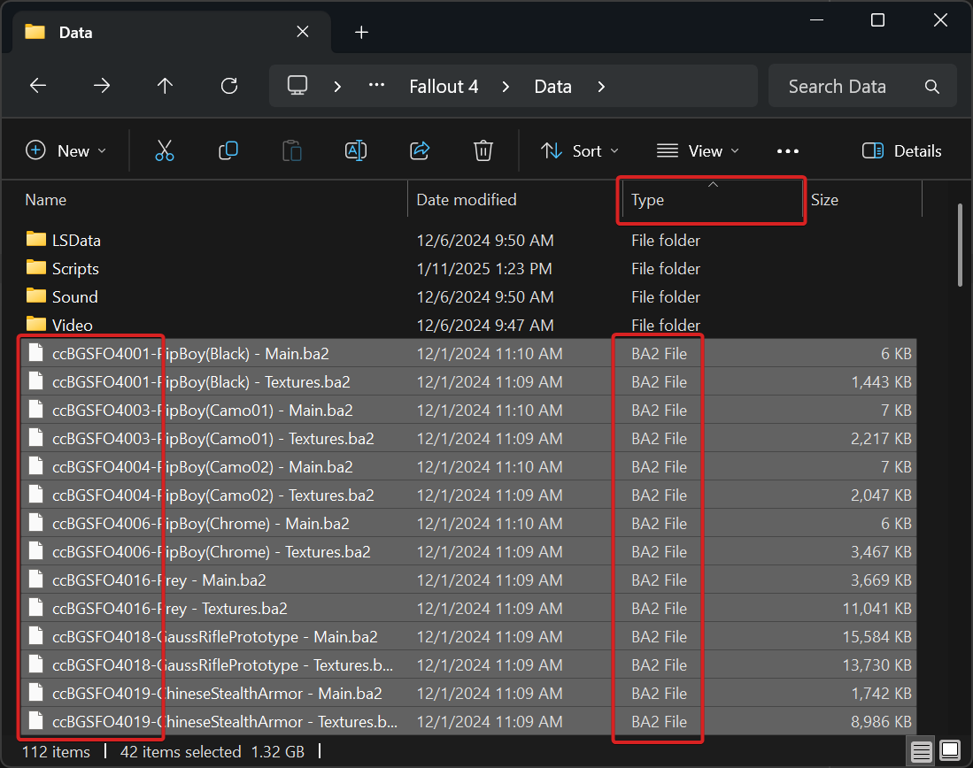
Task: Toggle the Details pane
Action: 901,150
